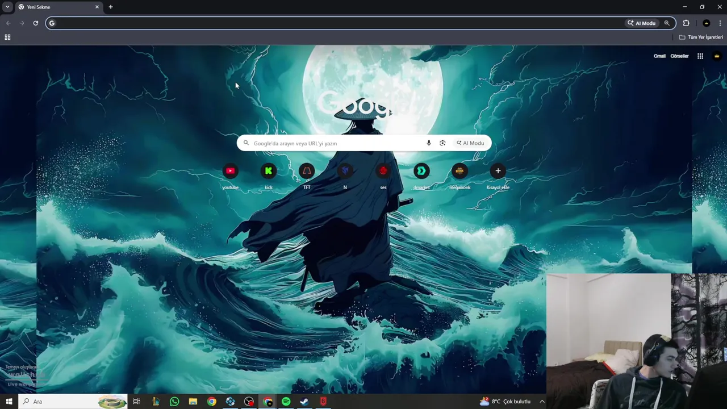The width and height of the screenshot is (727, 409).
Task: Click the Google search box on the page
Action: 363,143
